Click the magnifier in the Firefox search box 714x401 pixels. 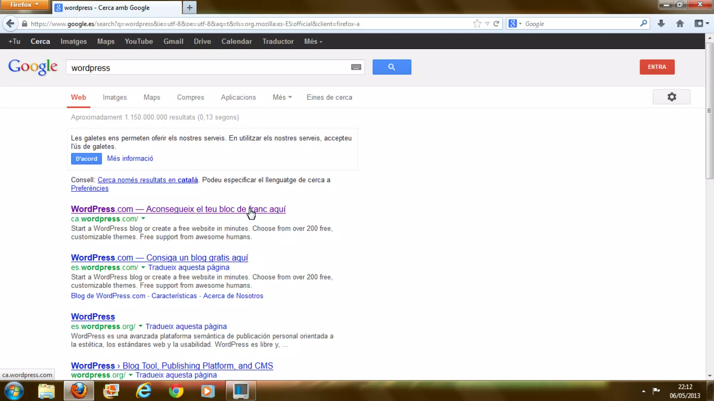[644, 23]
